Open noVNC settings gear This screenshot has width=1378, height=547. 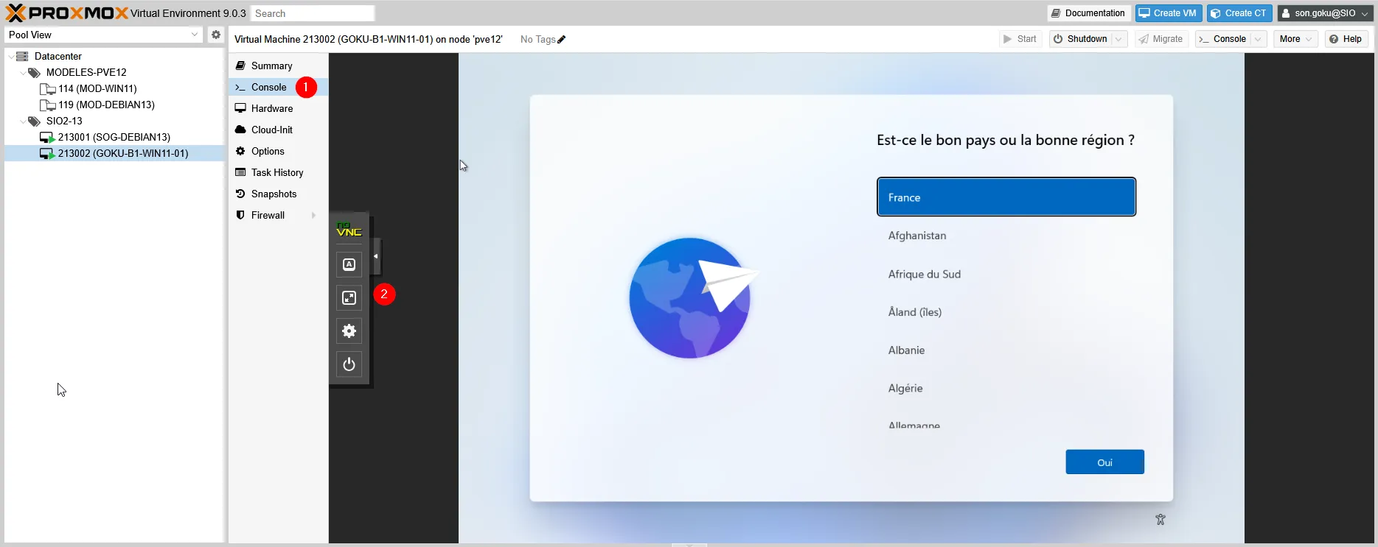(x=349, y=331)
